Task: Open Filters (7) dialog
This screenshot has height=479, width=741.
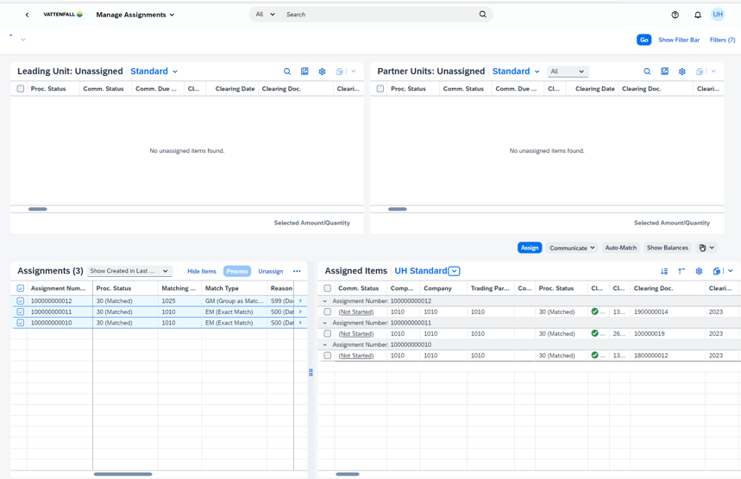Action: click(x=722, y=40)
